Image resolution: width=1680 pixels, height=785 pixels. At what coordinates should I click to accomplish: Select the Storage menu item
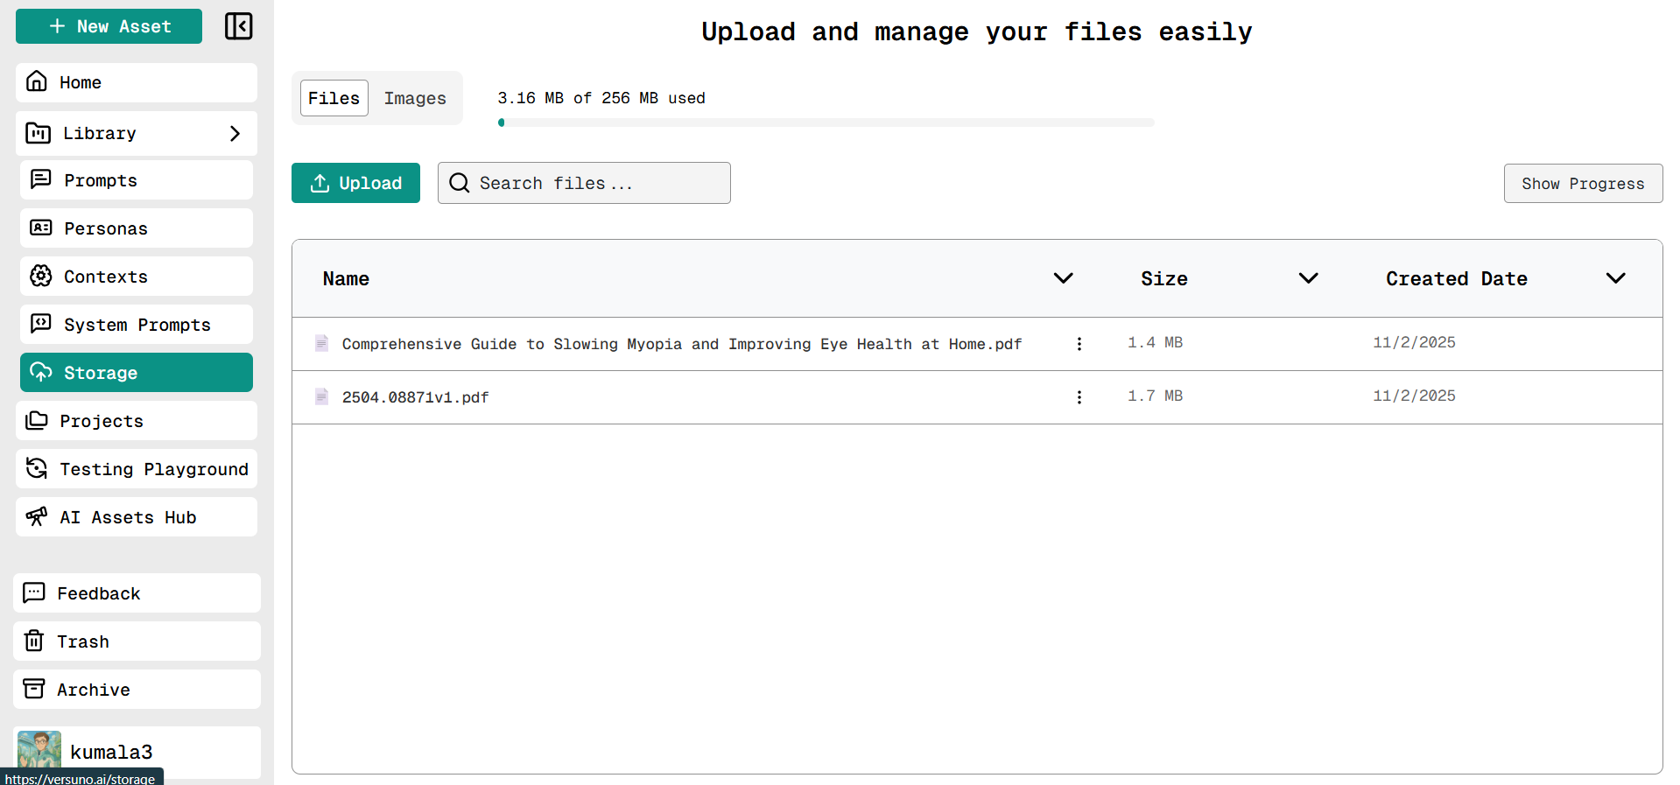click(137, 373)
